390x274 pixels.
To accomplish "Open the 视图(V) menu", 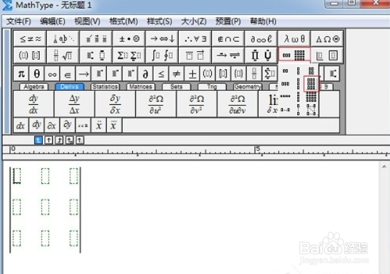I will click(87, 21).
